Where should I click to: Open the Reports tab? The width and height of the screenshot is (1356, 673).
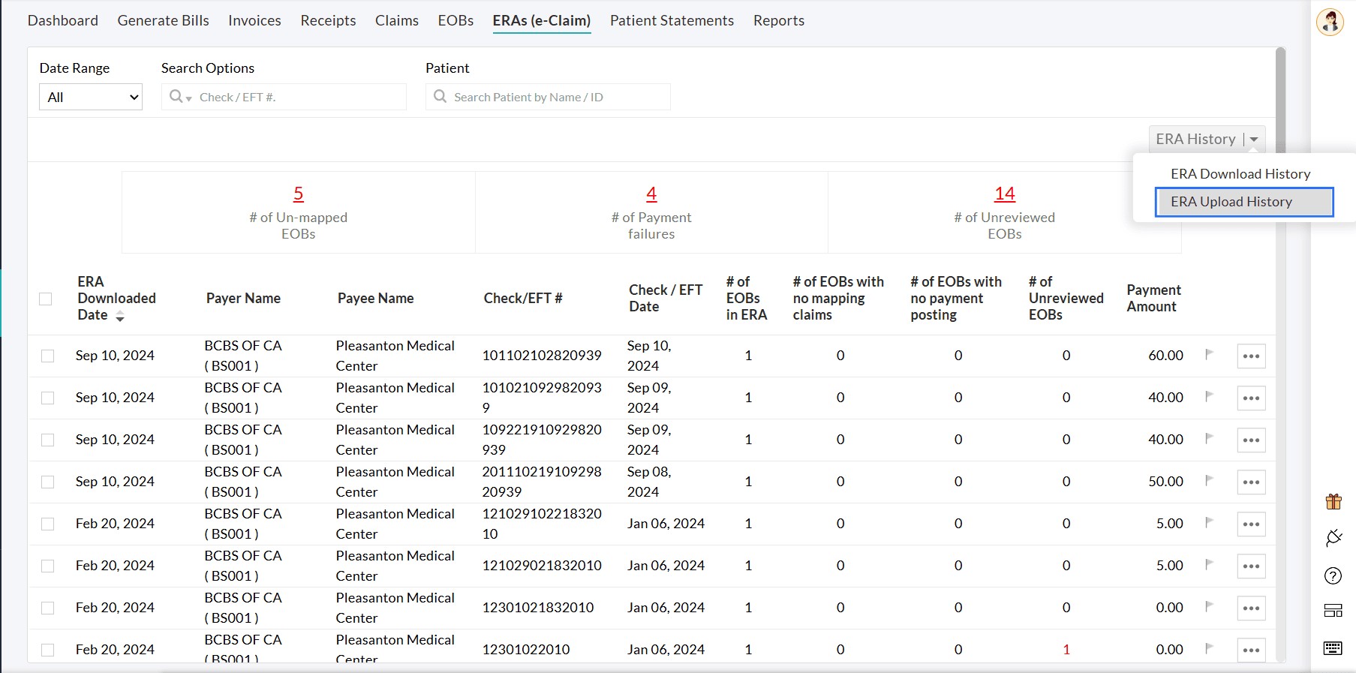779,20
